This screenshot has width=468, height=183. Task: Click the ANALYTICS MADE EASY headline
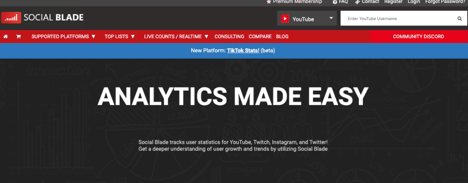click(x=233, y=97)
